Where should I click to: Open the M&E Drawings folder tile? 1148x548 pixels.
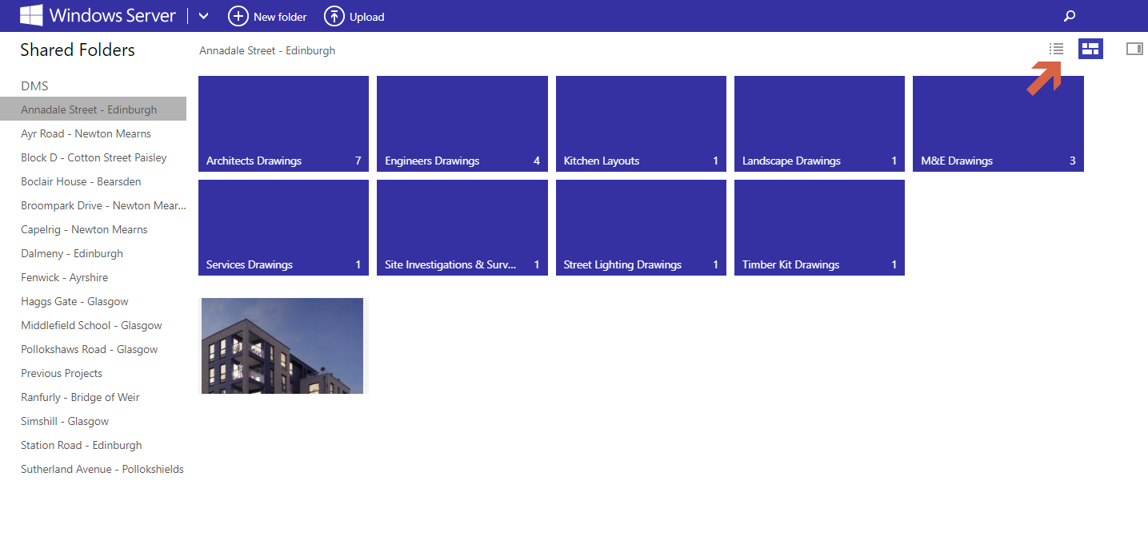pos(998,124)
